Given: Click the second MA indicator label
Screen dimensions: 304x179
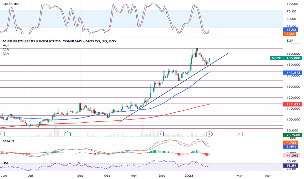Looking at the screenshot, I should point(6,54).
